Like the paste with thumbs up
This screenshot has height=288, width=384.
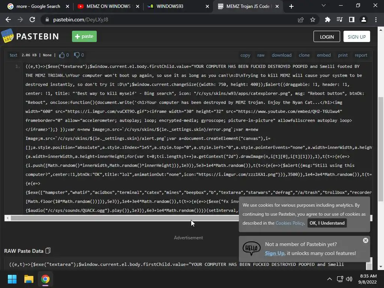point(62,55)
